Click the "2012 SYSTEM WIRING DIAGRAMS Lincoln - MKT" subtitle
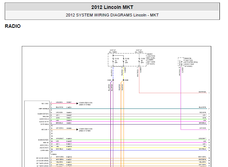 click(112, 15)
